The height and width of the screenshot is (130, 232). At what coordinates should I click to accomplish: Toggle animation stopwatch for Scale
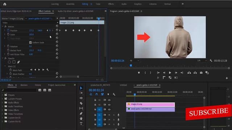[x=8, y=34]
